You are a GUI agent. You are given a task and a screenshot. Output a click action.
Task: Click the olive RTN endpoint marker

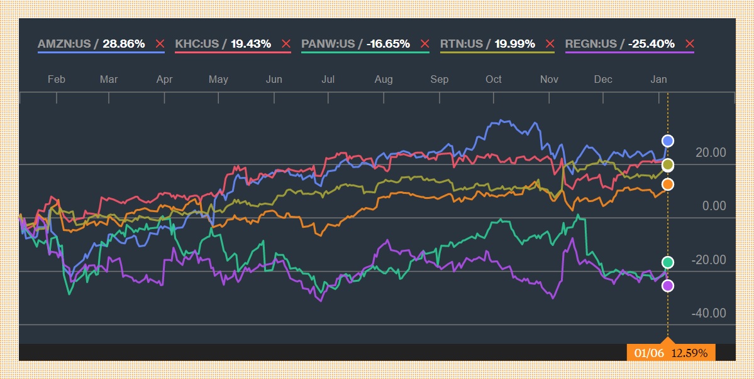point(668,164)
